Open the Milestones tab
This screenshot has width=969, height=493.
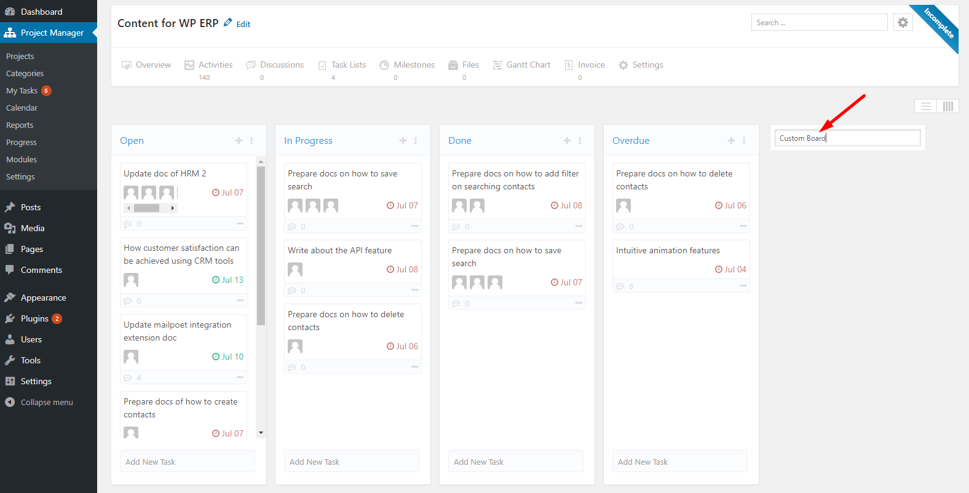(407, 65)
